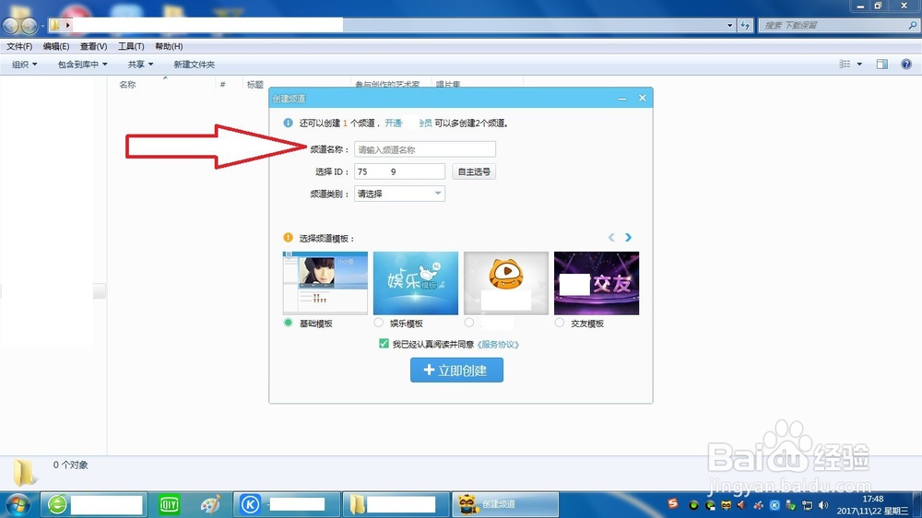Open the 文件(F) menu
The width and height of the screenshot is (922, 518).
(19, 46)
